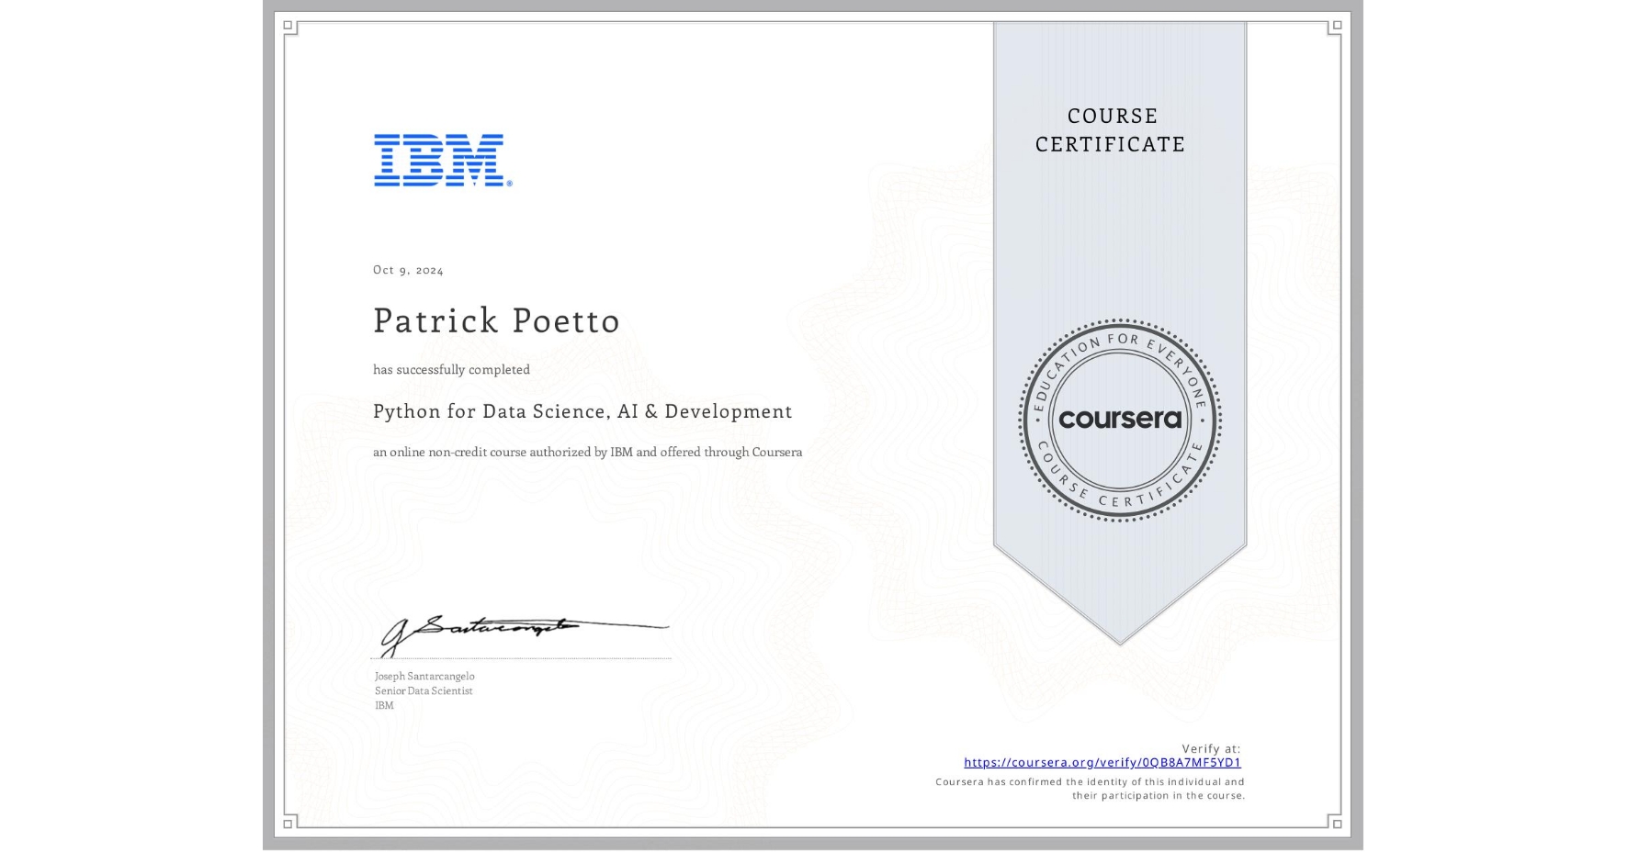Screen dimensions: 1628x852
Task: Select the authorized by IBM description line
Action: (587, 452)
